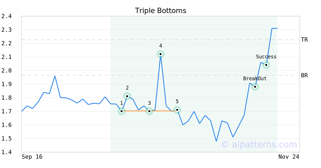Click pattern point marker 1
Image resolution: width=321 pixels, height=168 pixels.
(121, 111)
